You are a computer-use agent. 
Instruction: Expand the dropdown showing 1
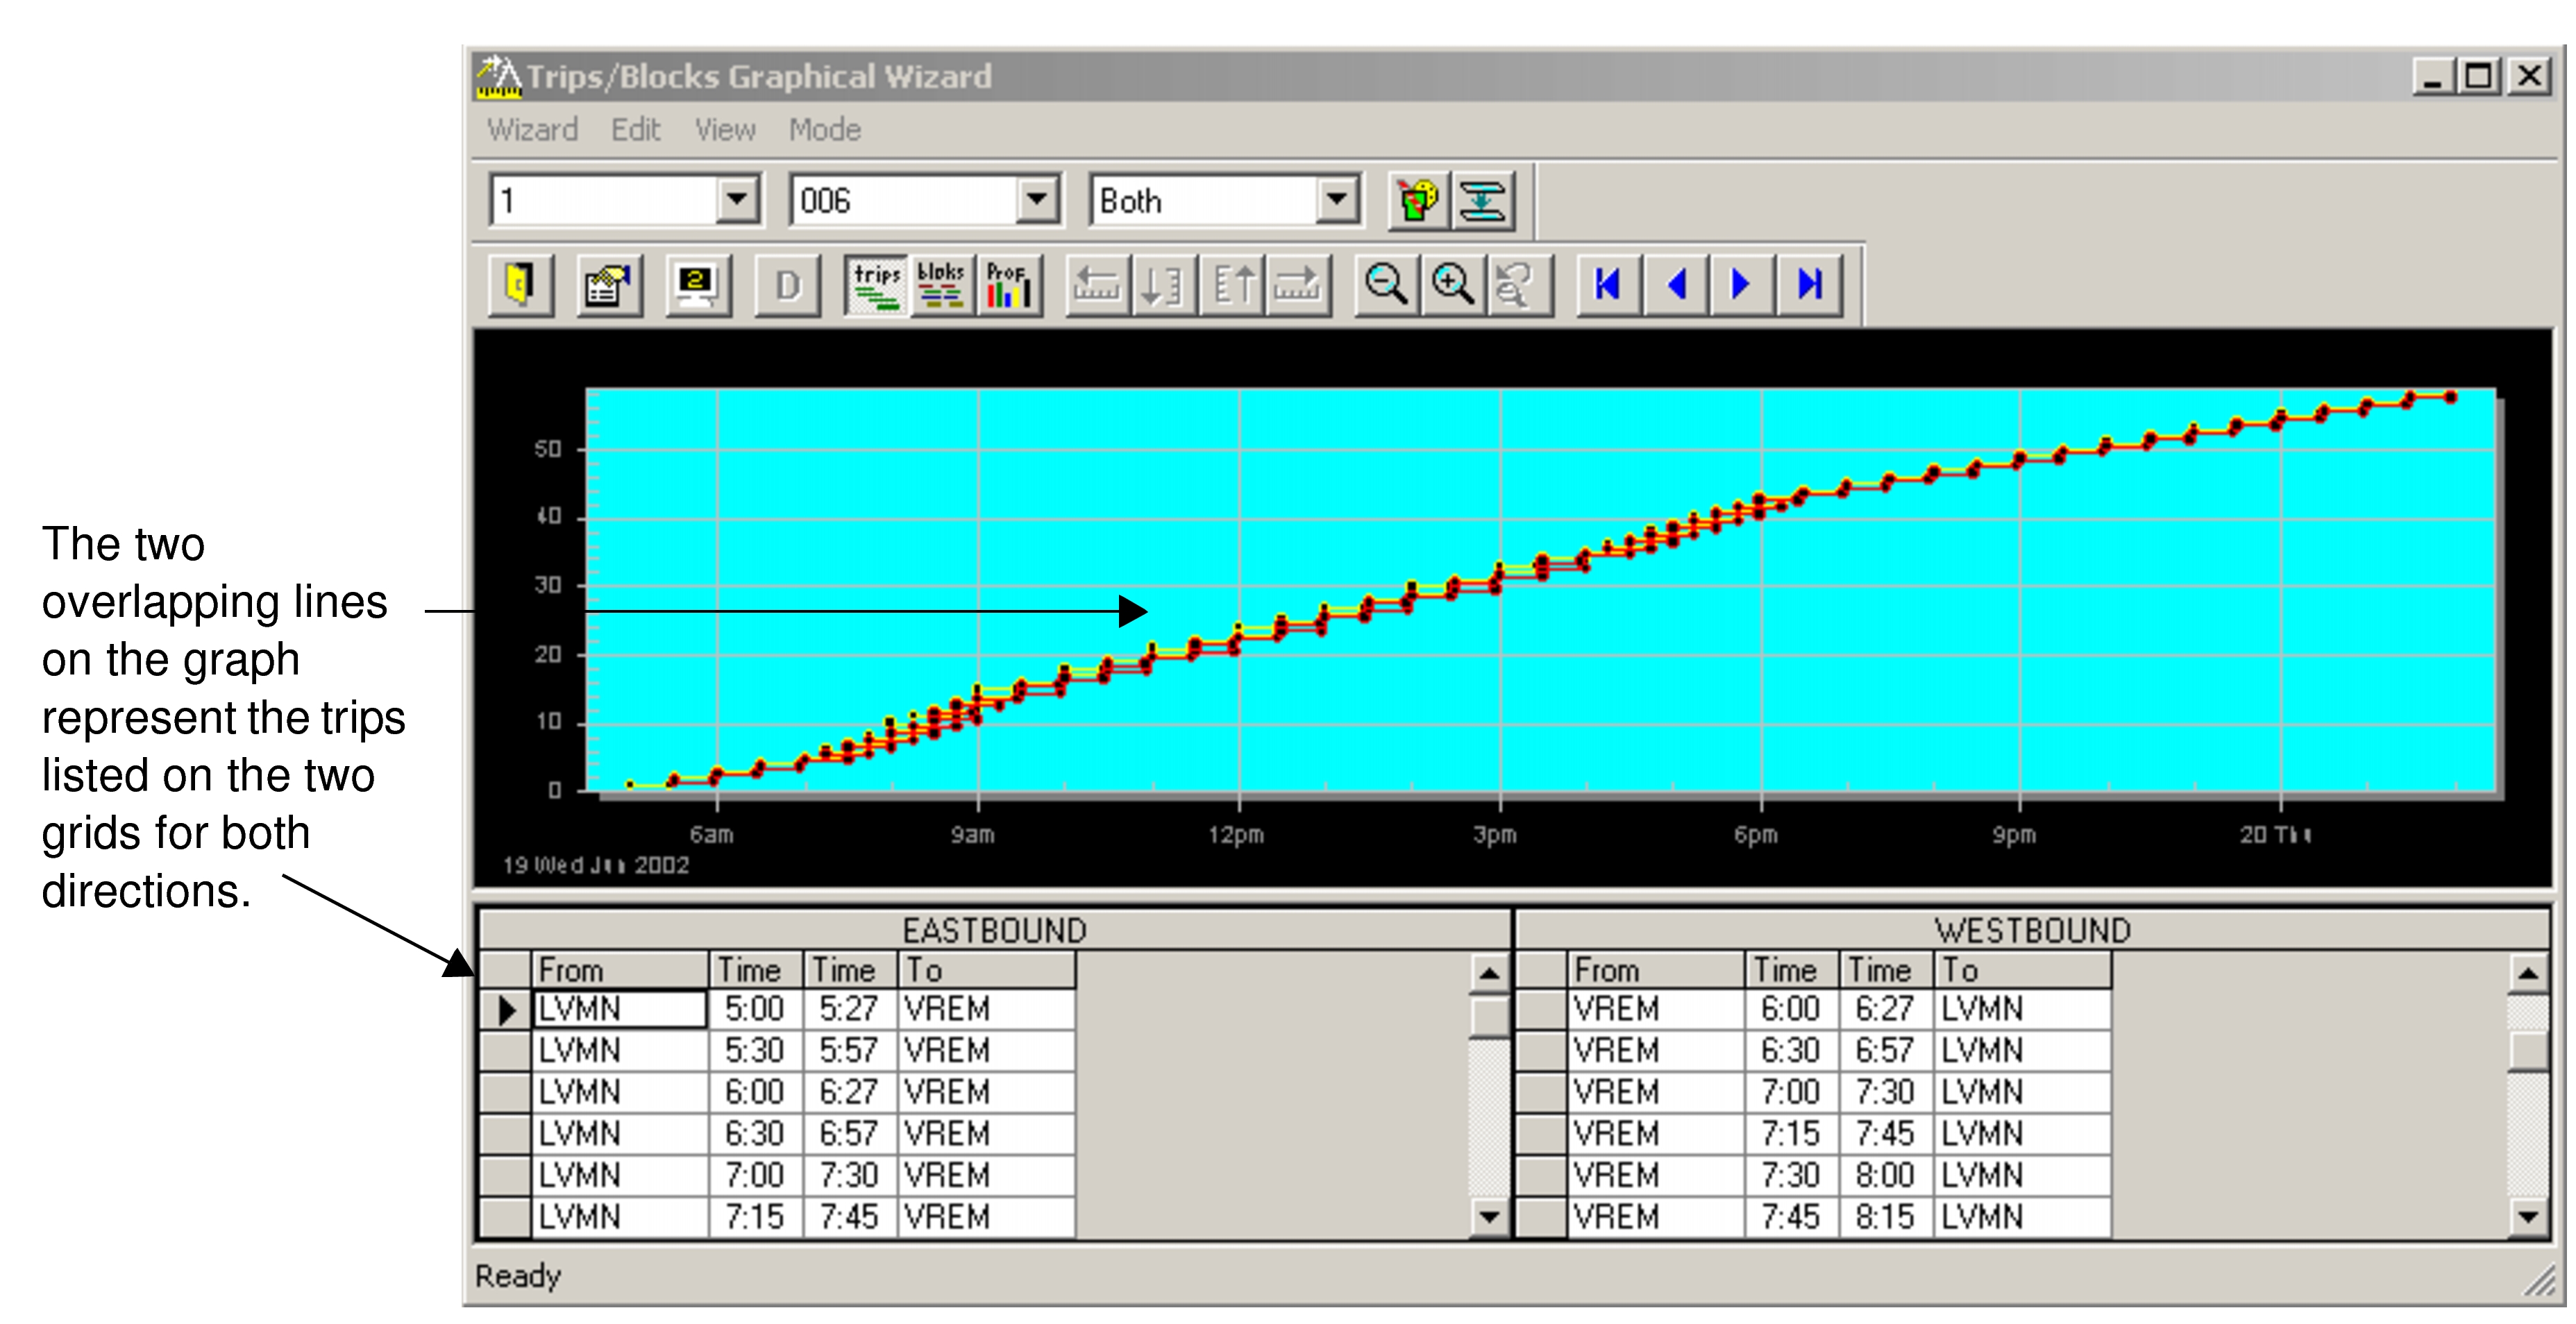coord(737,200)
